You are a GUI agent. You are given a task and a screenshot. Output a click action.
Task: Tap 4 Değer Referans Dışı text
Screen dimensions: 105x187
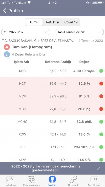coord(28,54)
